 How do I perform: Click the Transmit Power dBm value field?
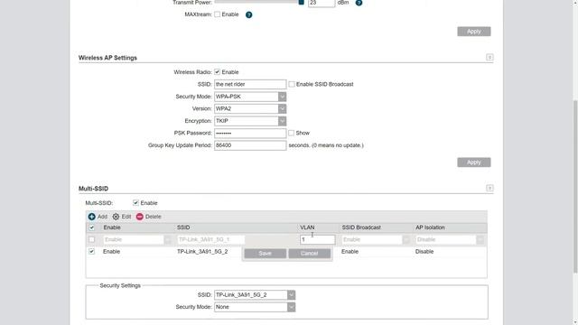click(322, 3)
